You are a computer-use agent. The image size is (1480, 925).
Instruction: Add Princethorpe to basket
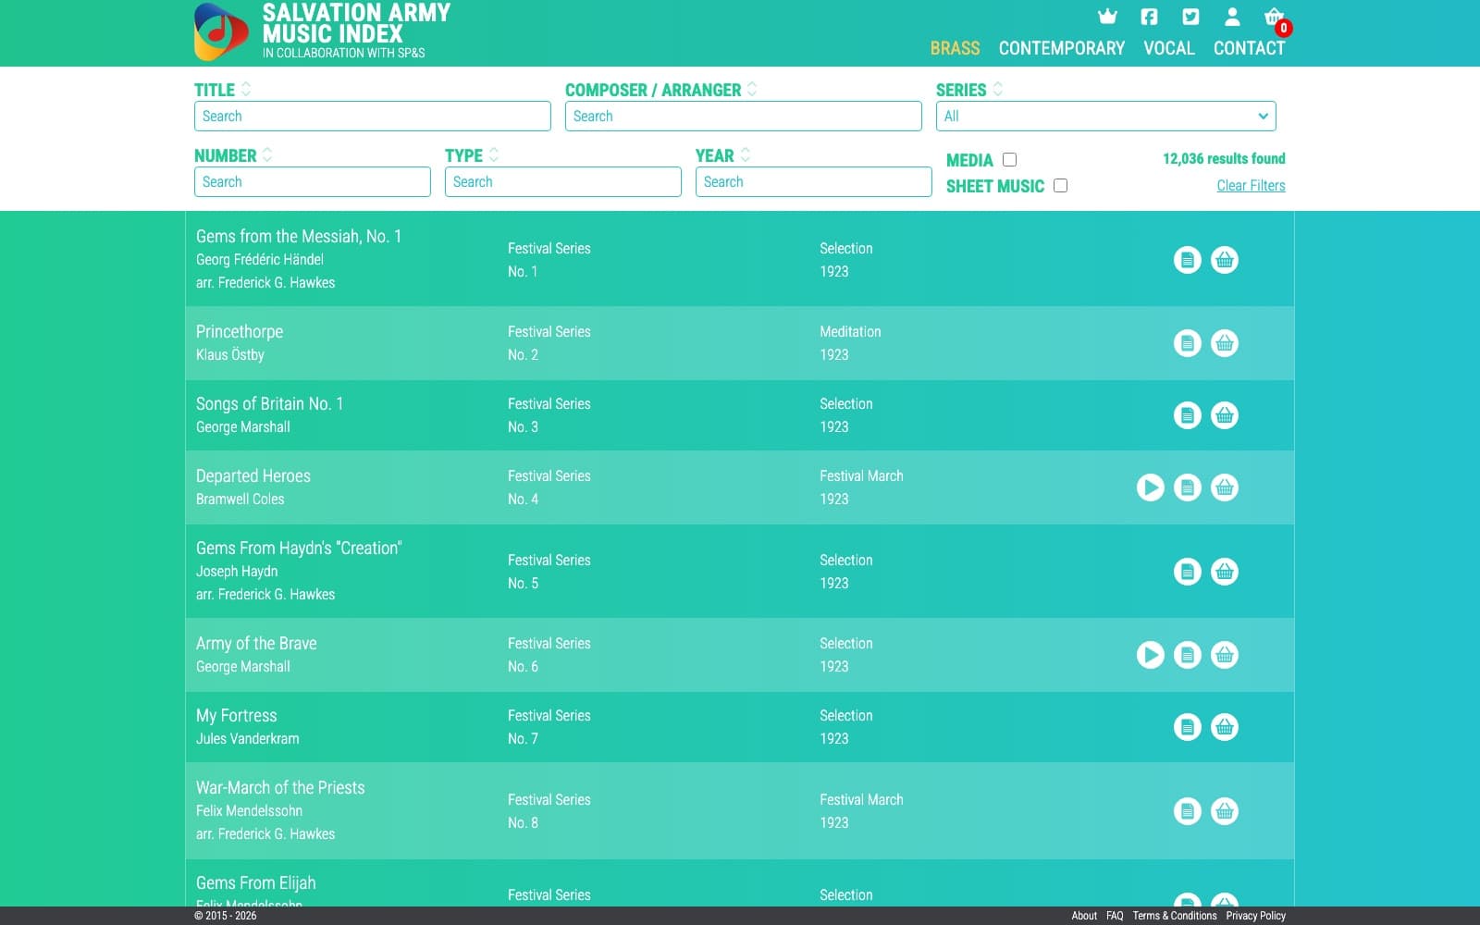(1225, 343)
